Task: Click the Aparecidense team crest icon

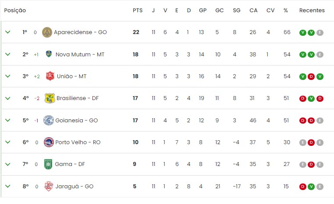Action: tap(47, 32)
